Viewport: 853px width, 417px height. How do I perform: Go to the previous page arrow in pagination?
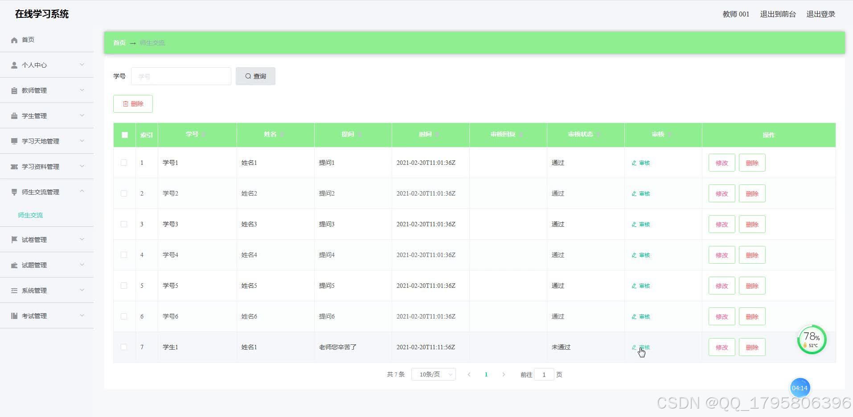pos(469,375)
